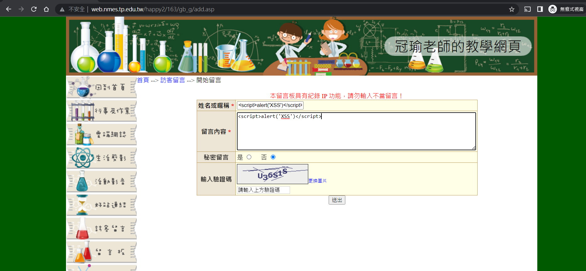The image size is (586, 271).
Task: Click the 姓名或暱稱 name input field
Action: (x=270, y=105)
